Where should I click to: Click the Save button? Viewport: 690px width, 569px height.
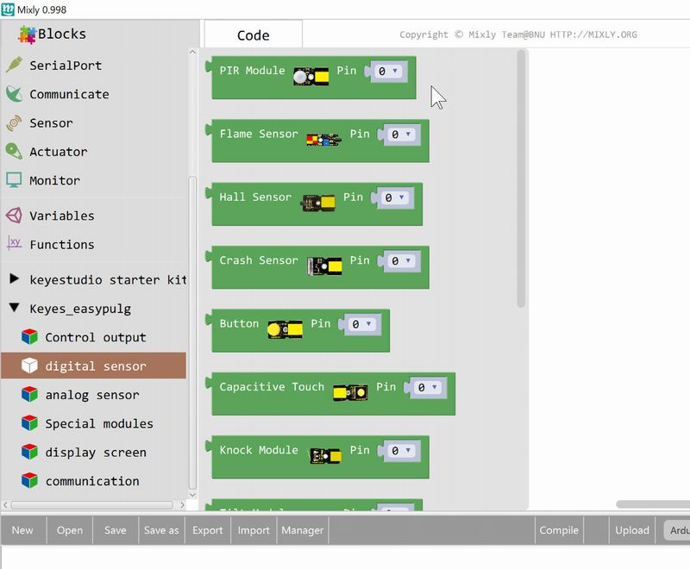click(116, 530)
